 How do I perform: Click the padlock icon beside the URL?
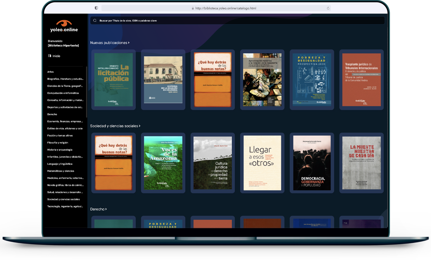(x=193, y=8)
